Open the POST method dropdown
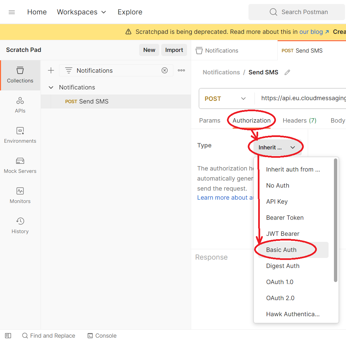This screenshot has width=346, height=341. (226, 99)
